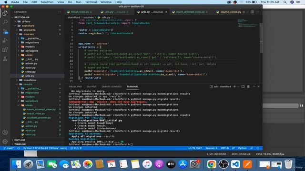
Task: Maximize the panel with chevron up
Action: point(254,86)
